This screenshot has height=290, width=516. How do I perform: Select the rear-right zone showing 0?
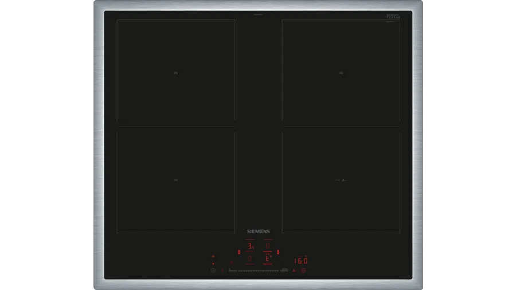click(267, 246)
